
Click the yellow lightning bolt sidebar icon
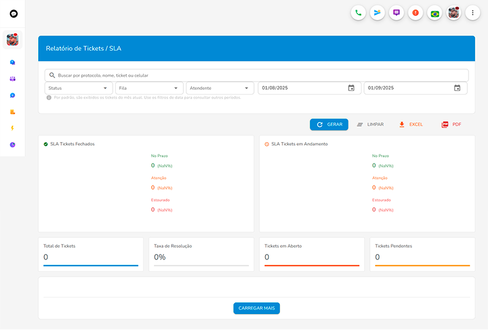(x=12, y=128)
